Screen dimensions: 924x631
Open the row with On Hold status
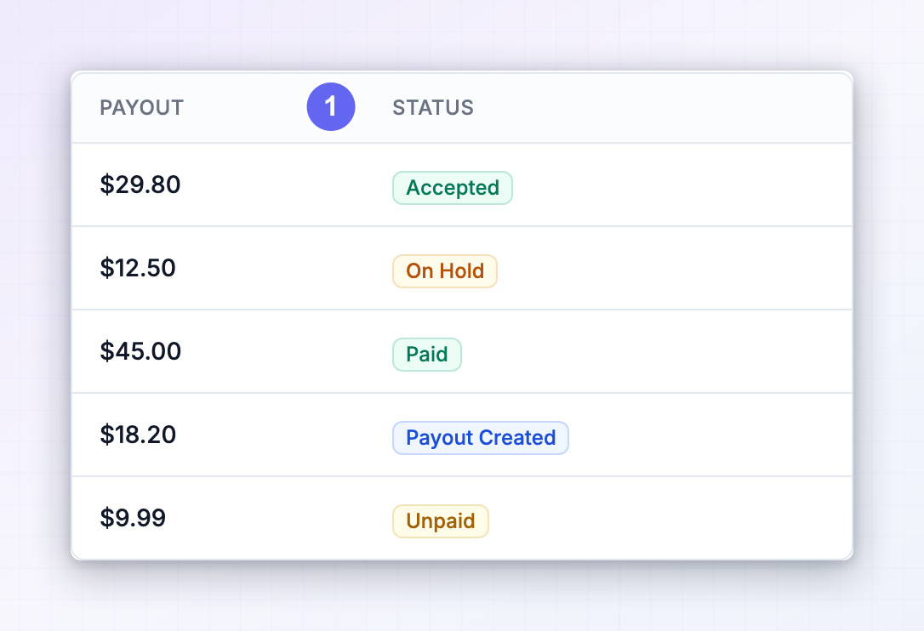[x=462, y=268]
